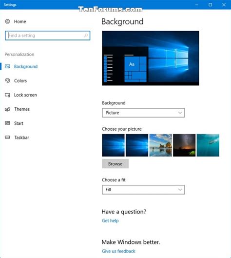Viewport: 231px width, 258px height.
Task: Open the Colors settings section
Action: (x=20, y=80)
